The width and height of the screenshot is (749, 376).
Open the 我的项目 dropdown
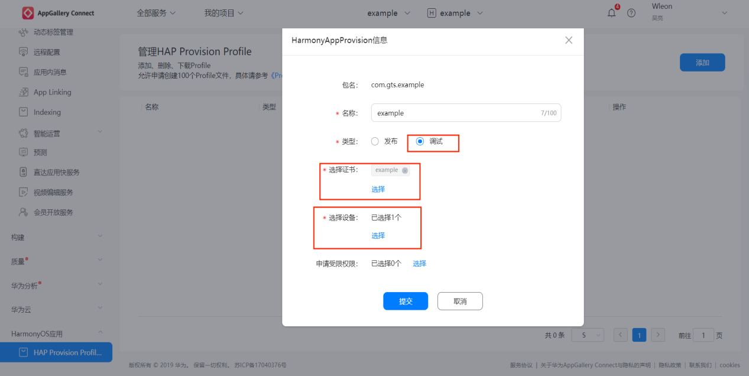point(223,13)
